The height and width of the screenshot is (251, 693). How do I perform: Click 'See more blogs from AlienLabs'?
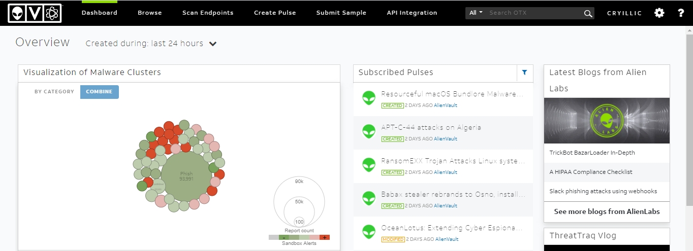click(607, 211)
